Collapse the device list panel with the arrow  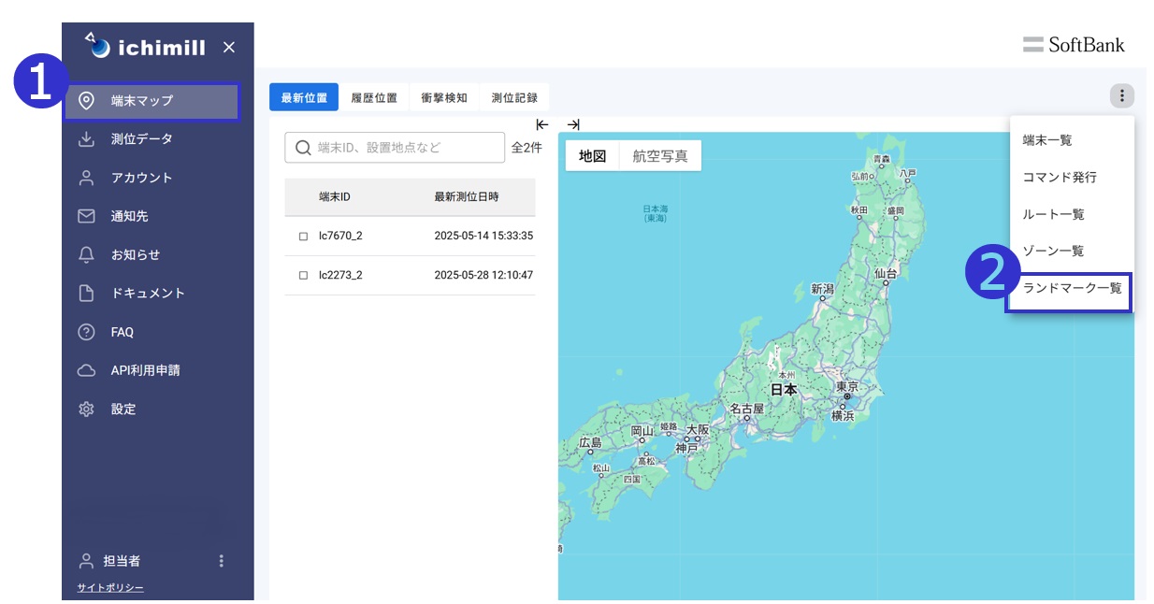pos(541,123)
